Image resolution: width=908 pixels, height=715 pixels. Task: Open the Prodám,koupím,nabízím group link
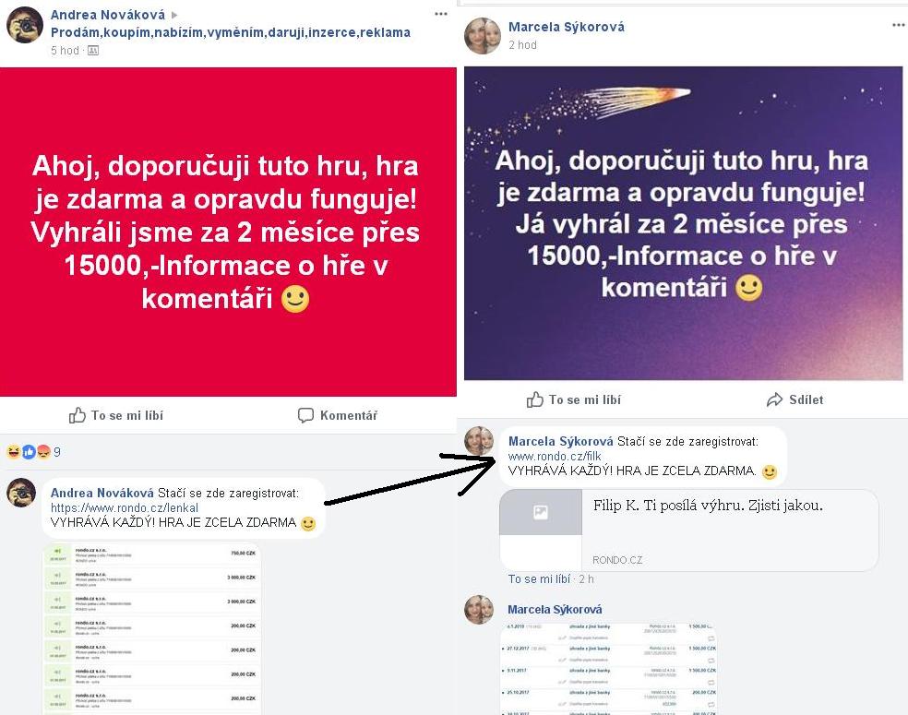pos(231,32)
